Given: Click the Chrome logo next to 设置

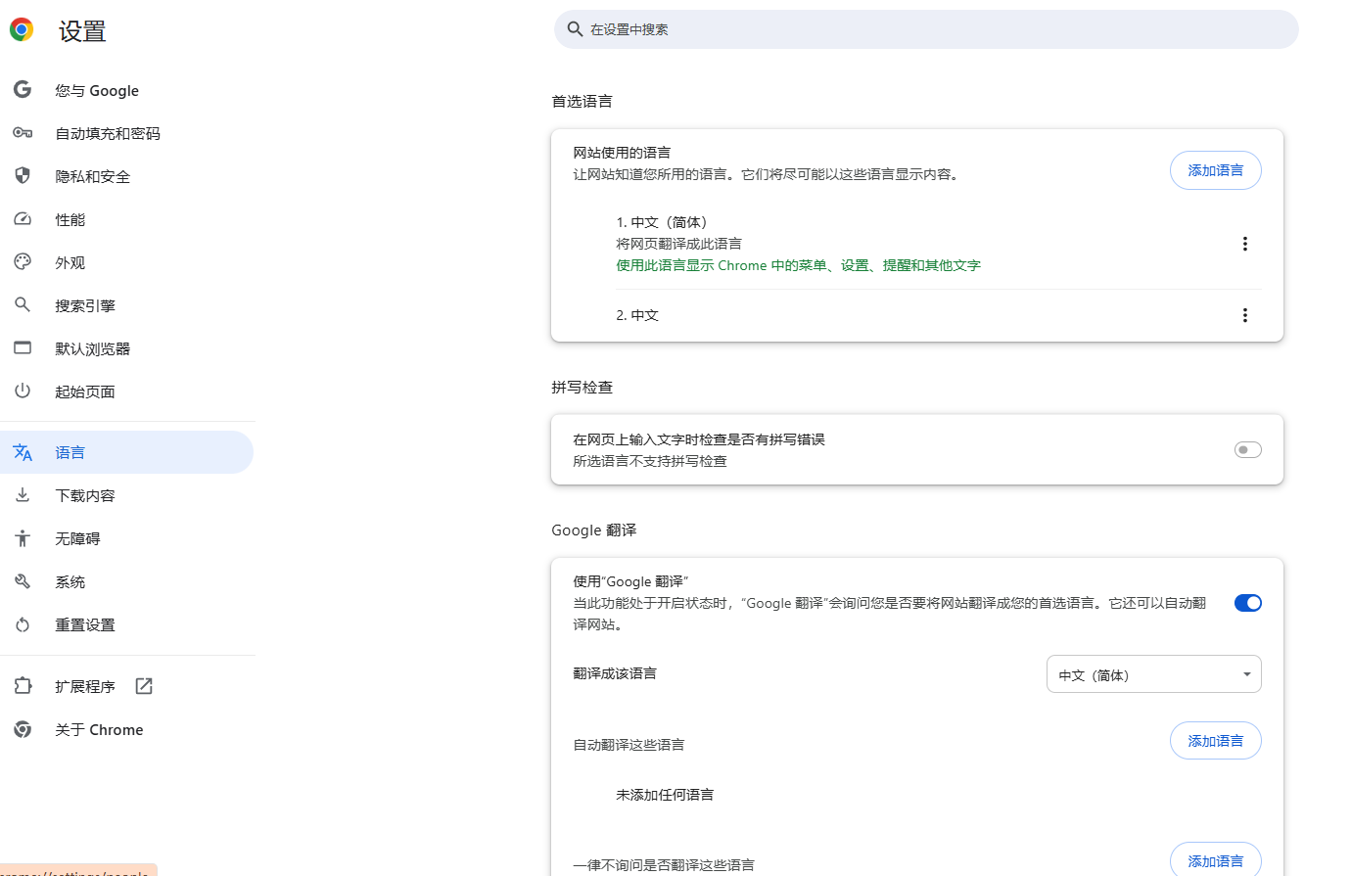Looking at the screenshot, I should (x=22, y=30).
